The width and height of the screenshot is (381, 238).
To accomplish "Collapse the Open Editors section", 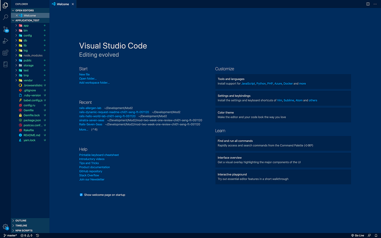I will pyautogui.click(x=30, y=10).
